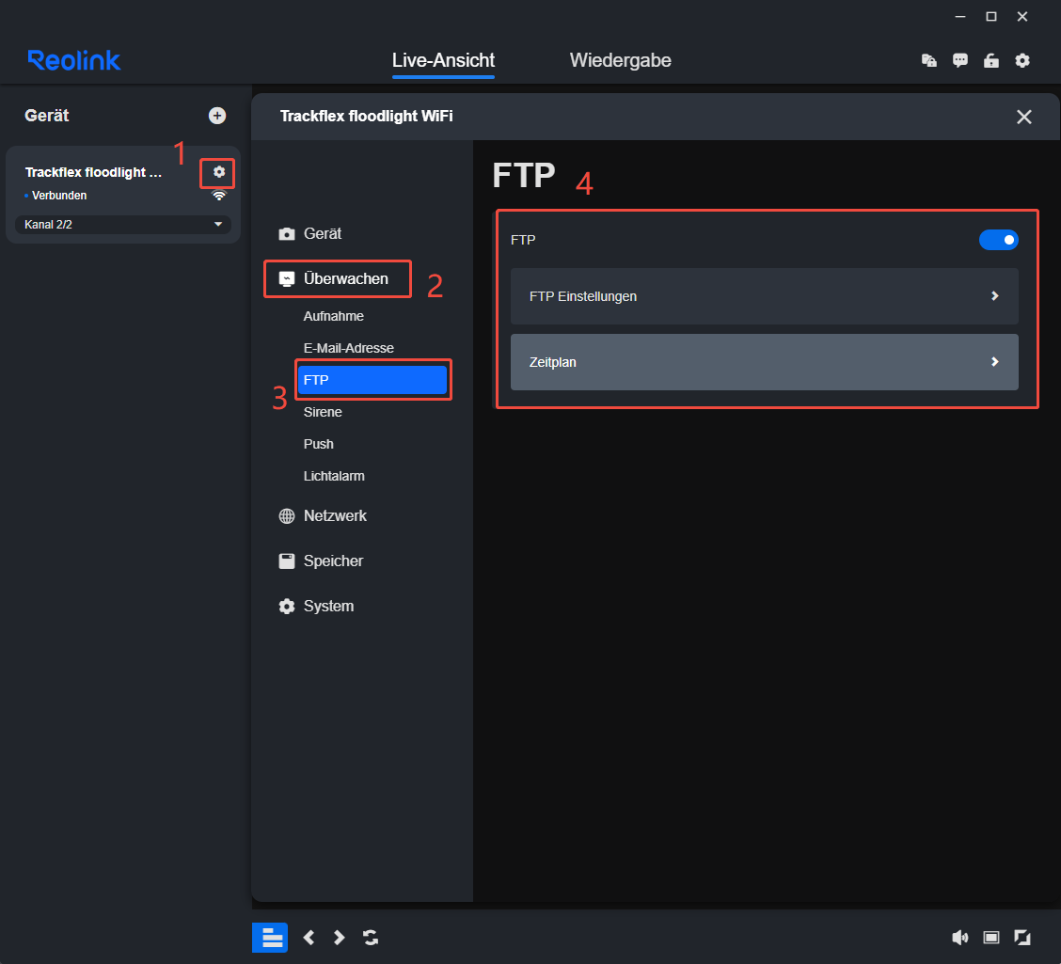1061x964 pixels.
Task: Open global settings gear in top bar
Action: coord(1021,60)
